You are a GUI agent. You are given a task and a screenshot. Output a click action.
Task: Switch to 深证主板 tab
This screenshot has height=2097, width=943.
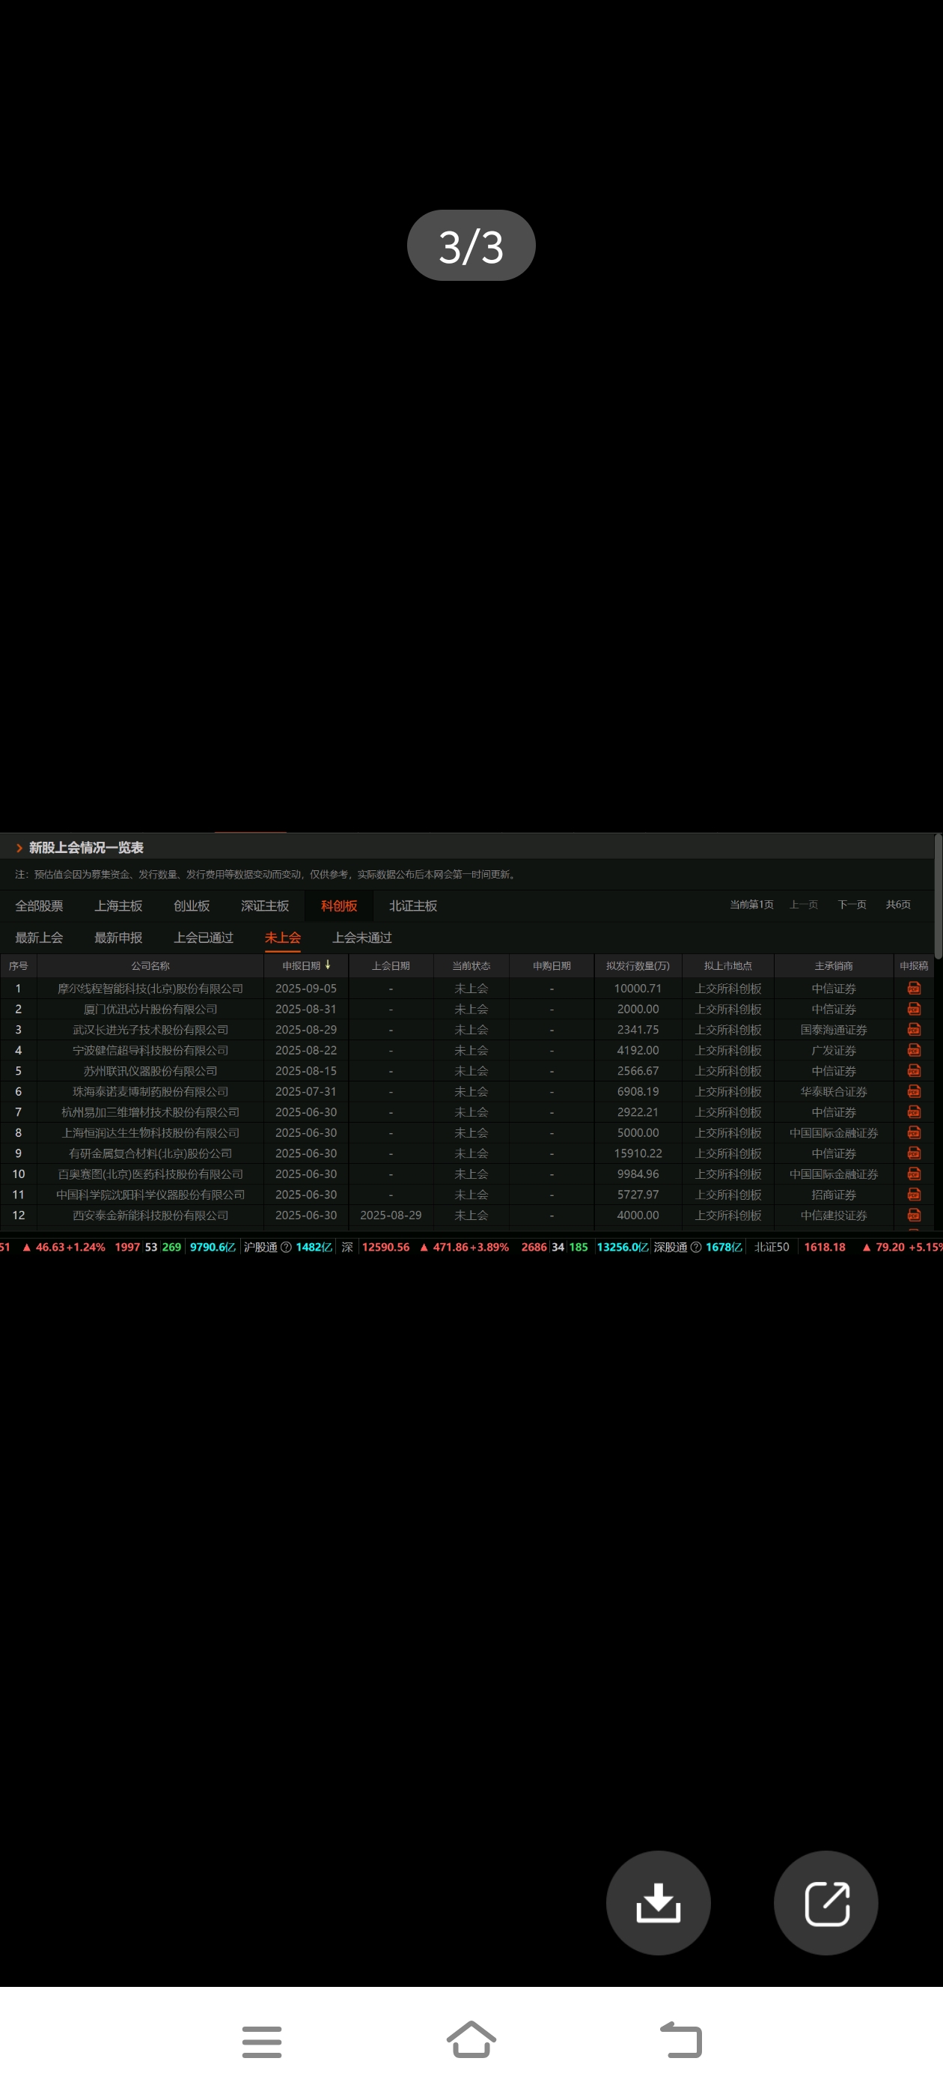264,906
